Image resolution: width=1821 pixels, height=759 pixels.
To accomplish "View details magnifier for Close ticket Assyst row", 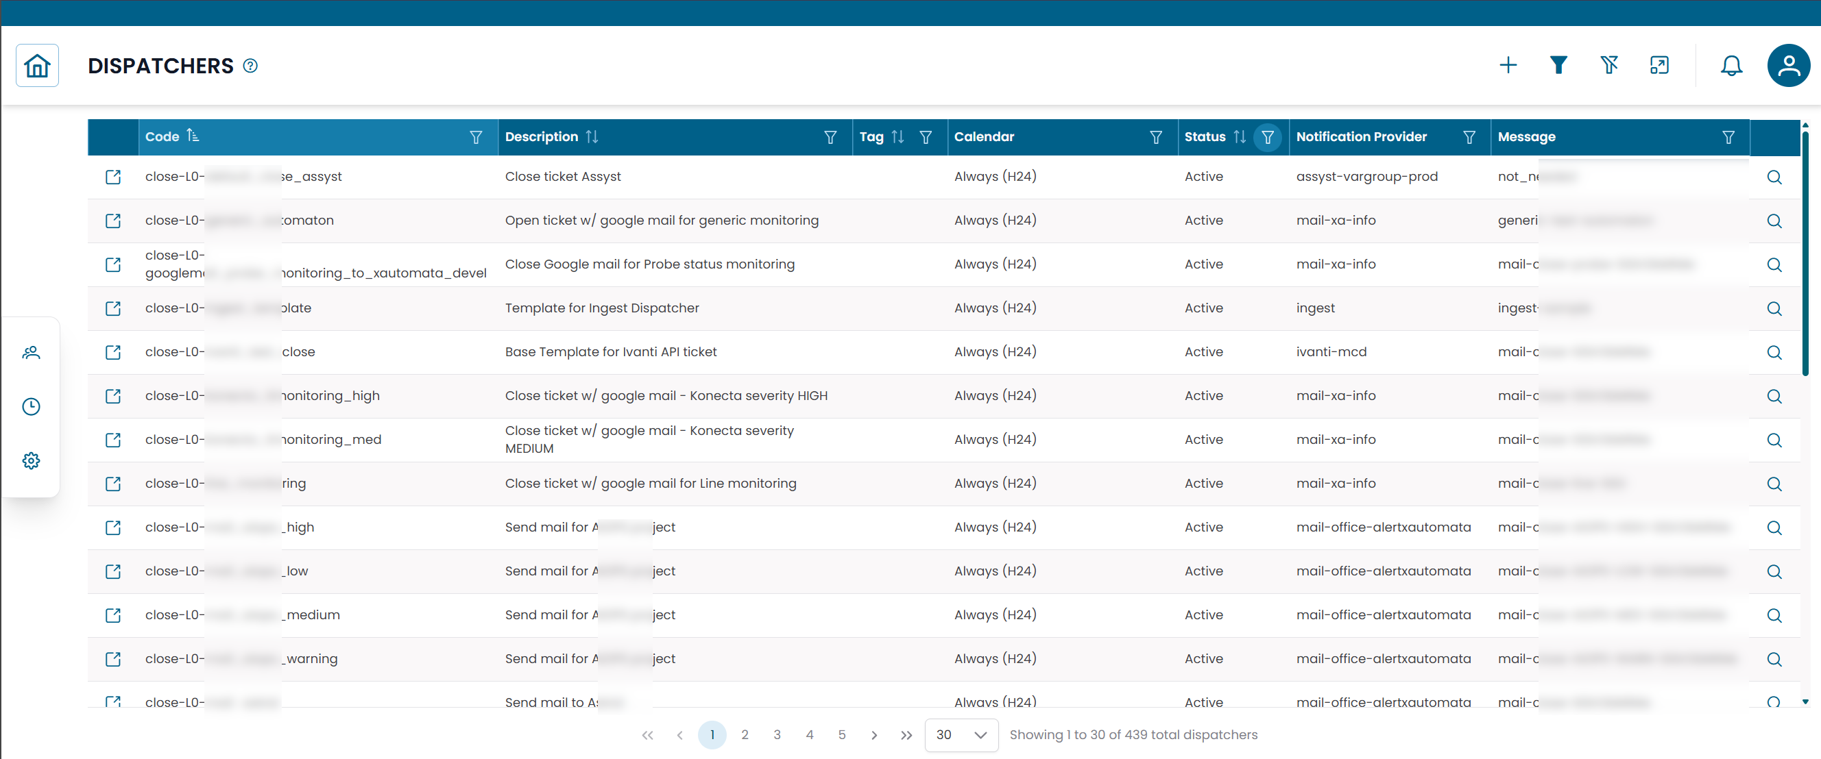I will tap(1774, 177).
